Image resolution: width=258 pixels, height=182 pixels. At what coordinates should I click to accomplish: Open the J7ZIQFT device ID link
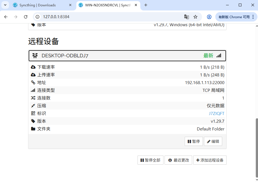point(217,113)
